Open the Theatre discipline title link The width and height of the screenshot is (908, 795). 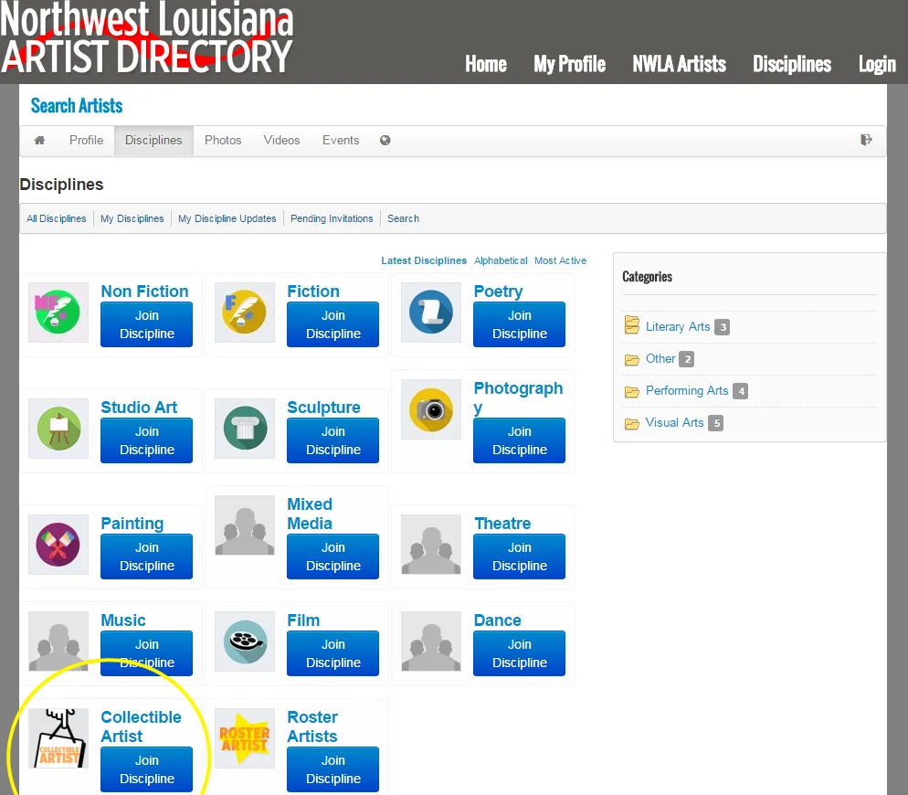pos(502,524)
